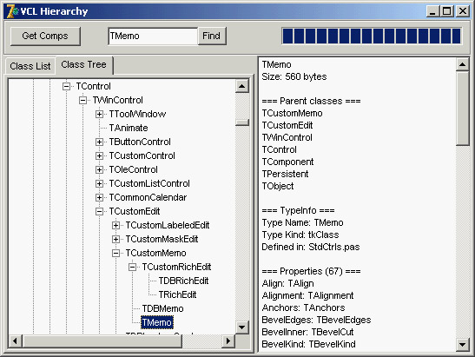Viewport: 475px width, 357px height.
Task: Select TDBRichEdit tree item
Action: pyautogui.click(x=183, y=281)
